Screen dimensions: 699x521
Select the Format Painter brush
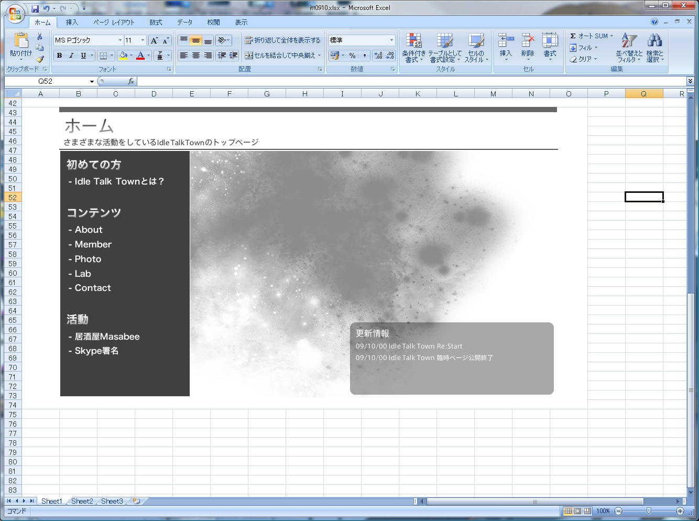point(40,59)
